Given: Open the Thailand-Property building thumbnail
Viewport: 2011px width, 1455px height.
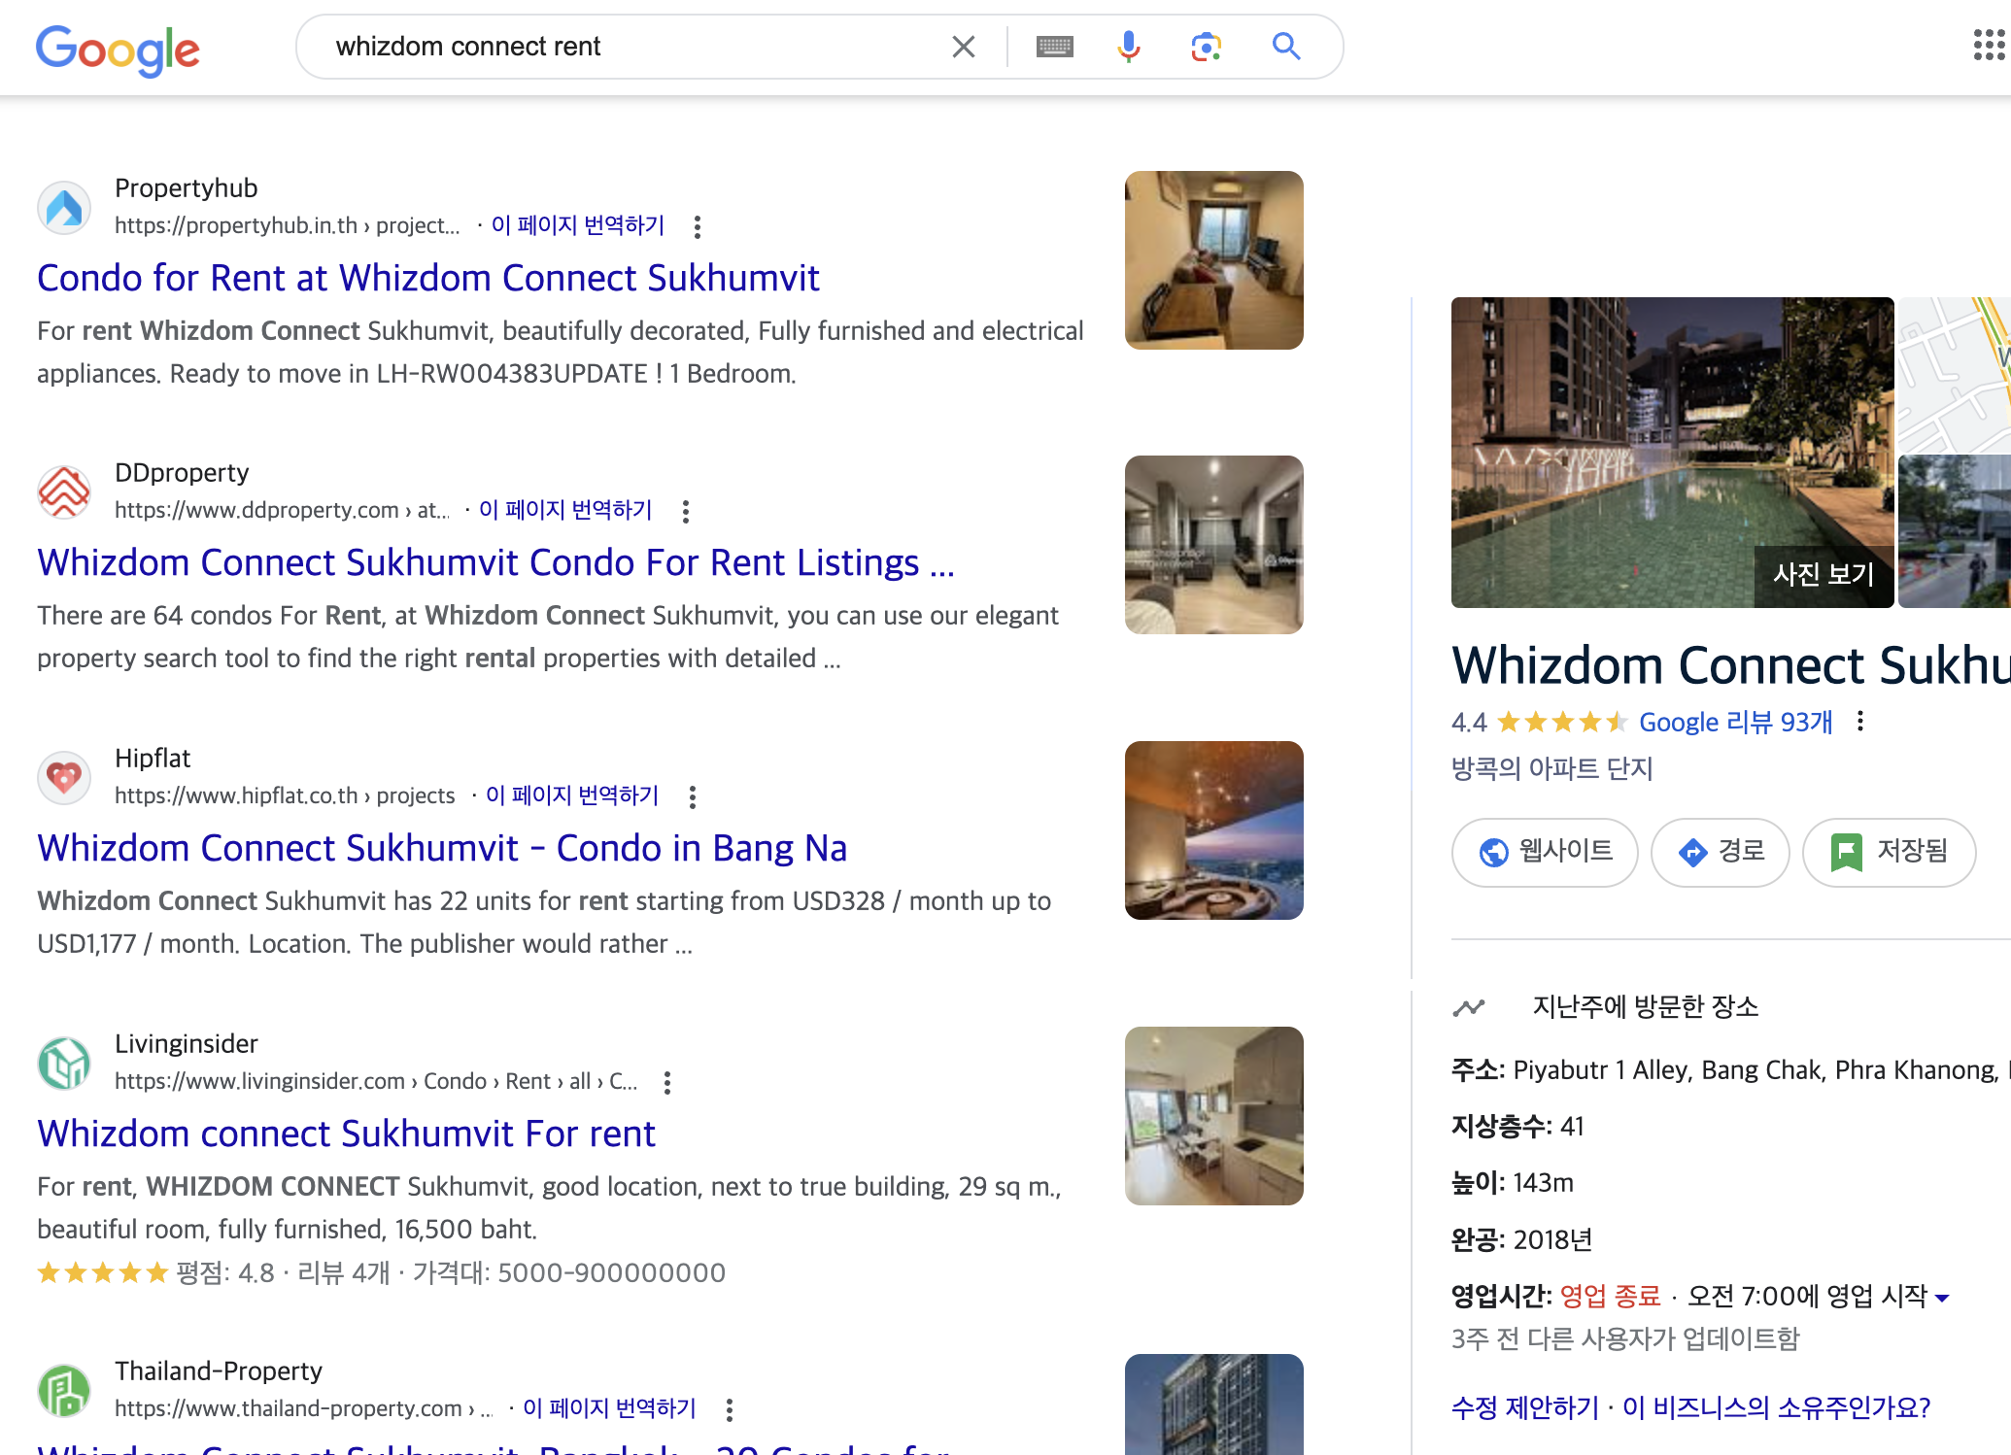Looking at the screenshot, I should coord(1213,1404).
